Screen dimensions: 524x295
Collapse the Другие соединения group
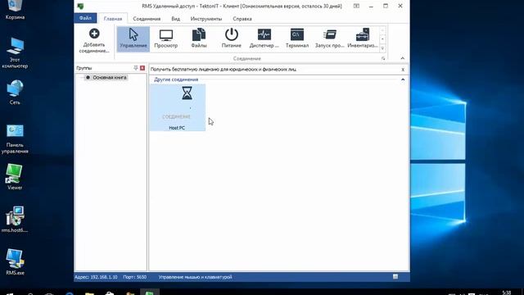pos(403,79)
